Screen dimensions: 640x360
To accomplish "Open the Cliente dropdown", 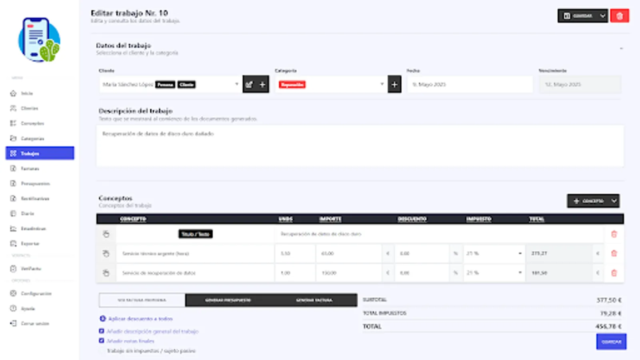I will 236,84.
